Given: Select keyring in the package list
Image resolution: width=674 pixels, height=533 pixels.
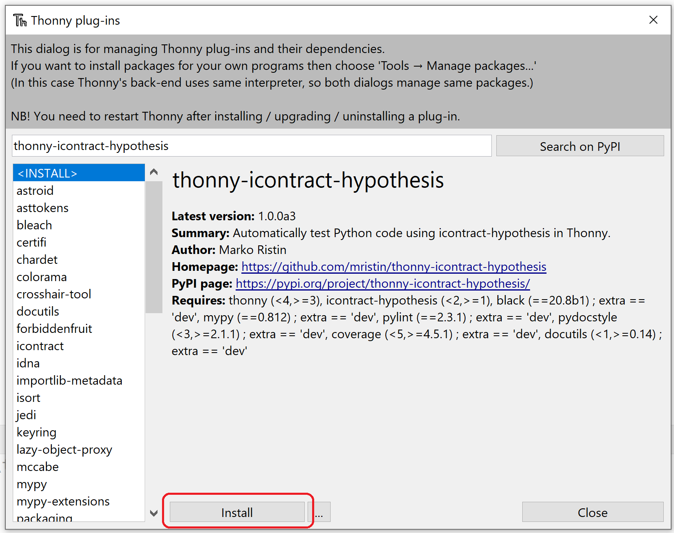Looking at the screenshot, I should pos(79,432).
